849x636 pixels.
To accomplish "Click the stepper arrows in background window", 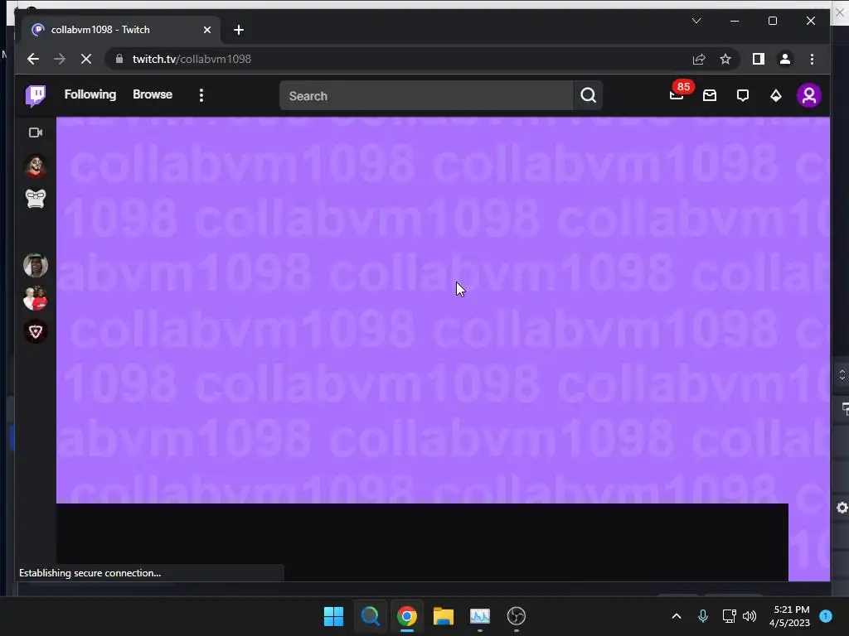I will click(842, 375).
